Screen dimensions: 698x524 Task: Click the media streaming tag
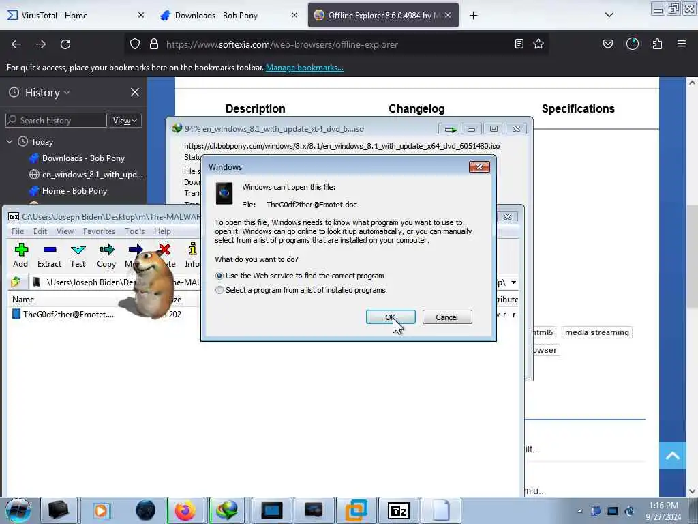click(597, 332)
